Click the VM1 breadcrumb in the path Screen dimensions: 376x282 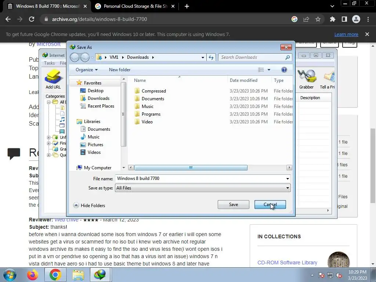tap(114, 57)
